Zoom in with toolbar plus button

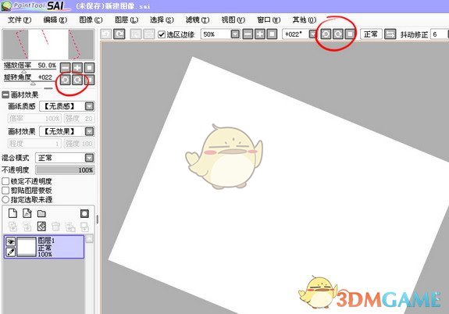click(x=260, y=34)
